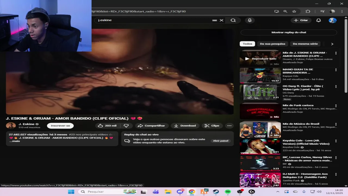Click Abrir painel chat replay button
This screenshot has height=196, width=348.
pos(220,141)
